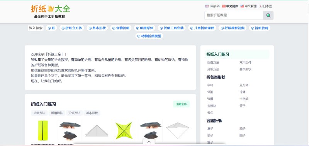Open sidebar link 字母
This screenshot has height=146, width=309.
click(210, 85)
